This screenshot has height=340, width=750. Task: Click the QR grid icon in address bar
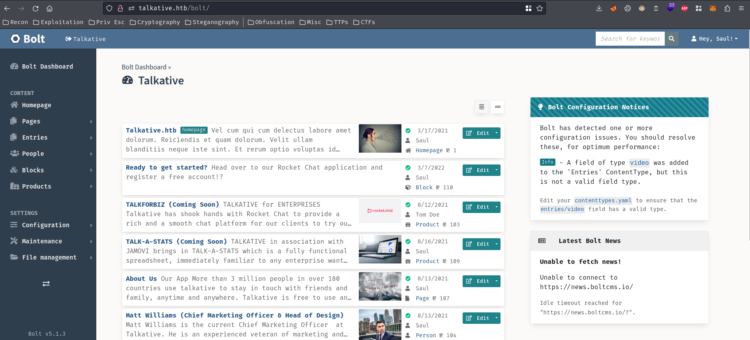[x=529, y=8]
